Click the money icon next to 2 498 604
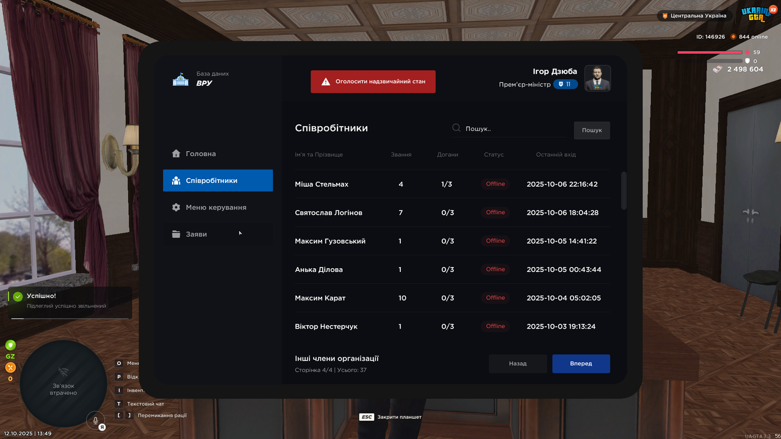This screenshot has width=781, height=439. [x=717, y=69]
